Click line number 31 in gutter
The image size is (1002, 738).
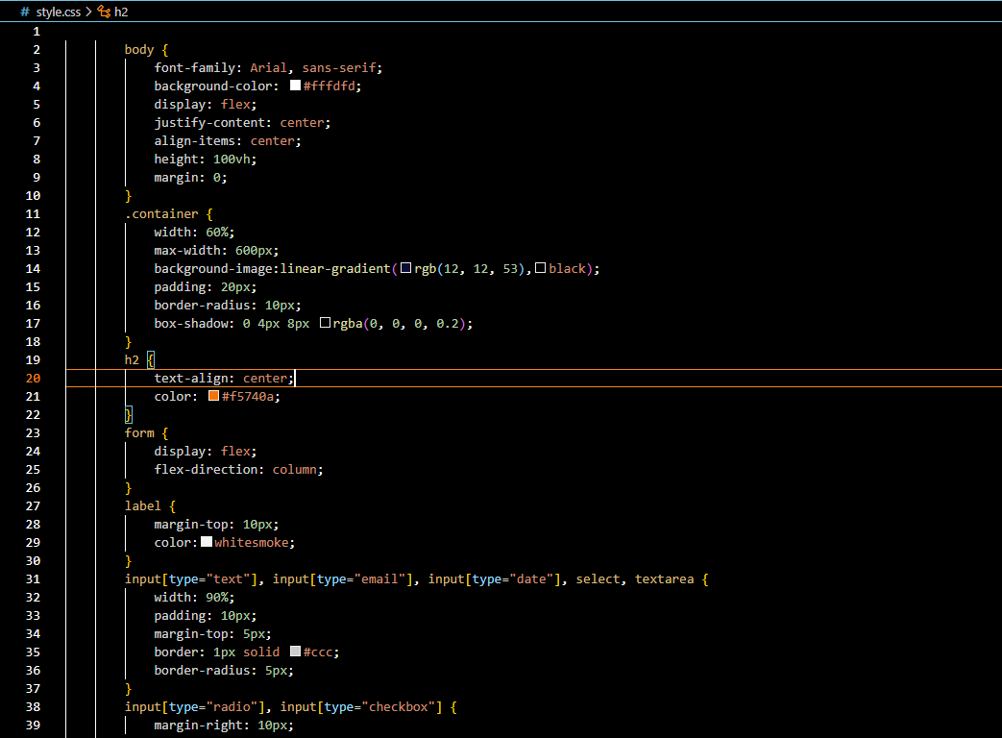point(33,578)
